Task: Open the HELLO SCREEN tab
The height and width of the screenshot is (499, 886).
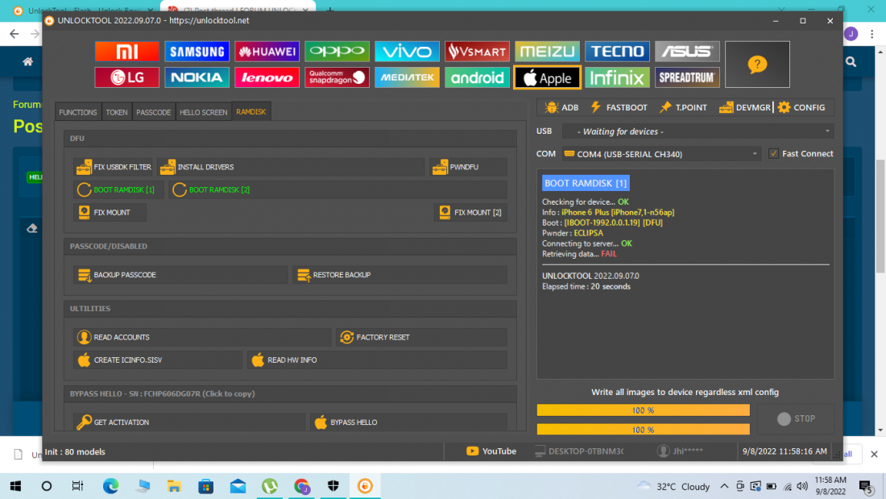Action: click(204, 112)
